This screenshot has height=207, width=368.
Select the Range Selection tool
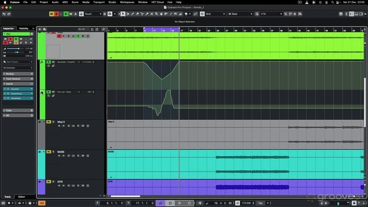click(128, 14)
